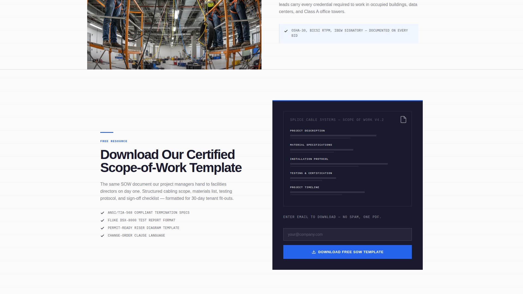Click Download Free SOW Template button

(348, 252)
